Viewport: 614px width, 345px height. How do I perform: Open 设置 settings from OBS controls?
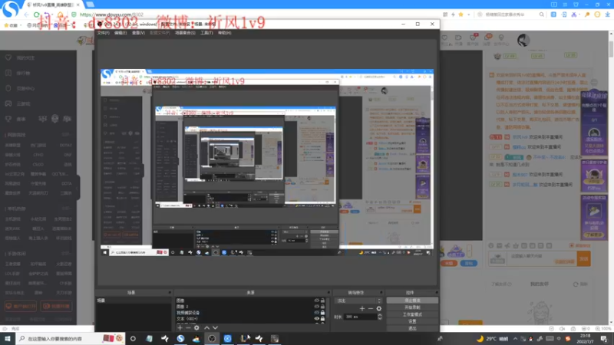412,321
